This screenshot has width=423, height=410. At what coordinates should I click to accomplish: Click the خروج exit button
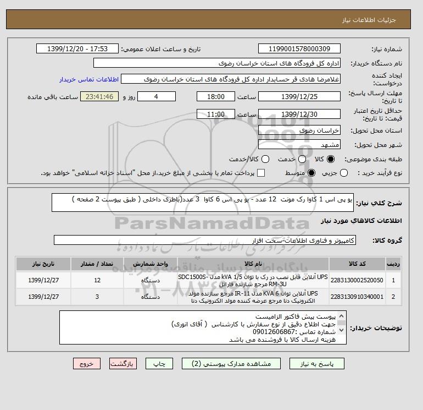(x=87, y=364)
